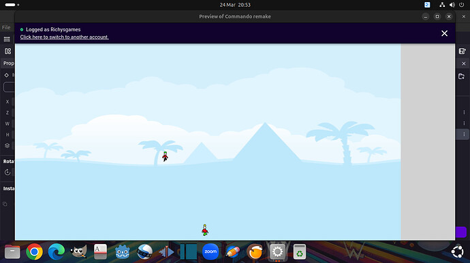470x263 pixels.
Task: Open the clock showing 24 Mar 20:53
Action: click(x=235, y=5)
